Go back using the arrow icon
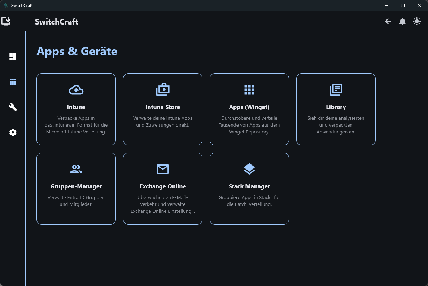428x286 pixels. click(388, 21)
